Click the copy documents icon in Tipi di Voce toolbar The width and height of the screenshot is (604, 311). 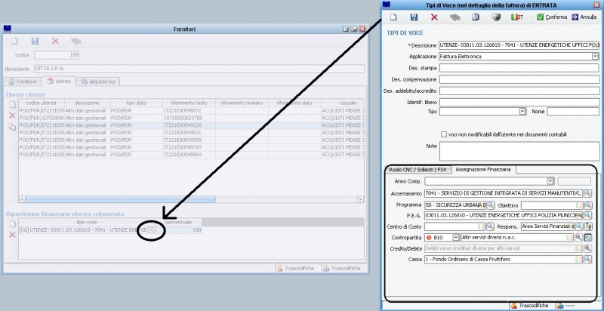click(476, 17)
